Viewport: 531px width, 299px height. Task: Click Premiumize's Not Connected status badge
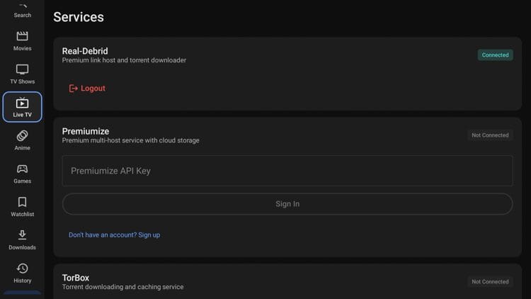coord(490,135)
